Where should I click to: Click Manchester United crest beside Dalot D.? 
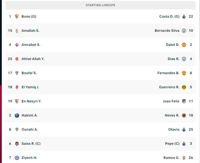click(184, 45)
